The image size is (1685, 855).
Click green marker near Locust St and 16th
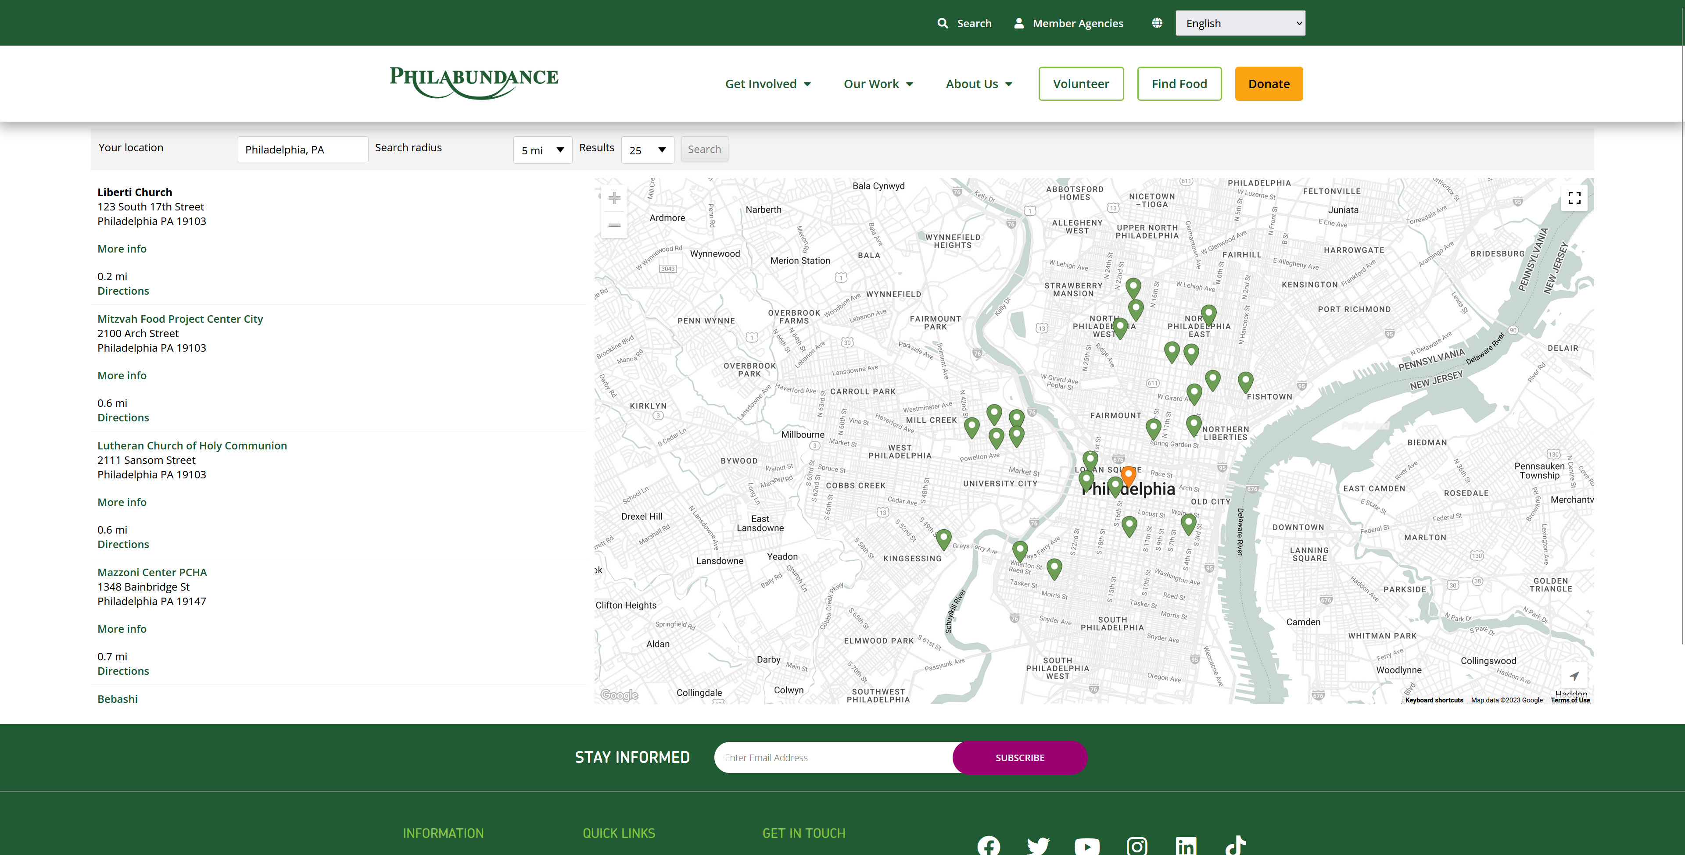pos(1129,526)
